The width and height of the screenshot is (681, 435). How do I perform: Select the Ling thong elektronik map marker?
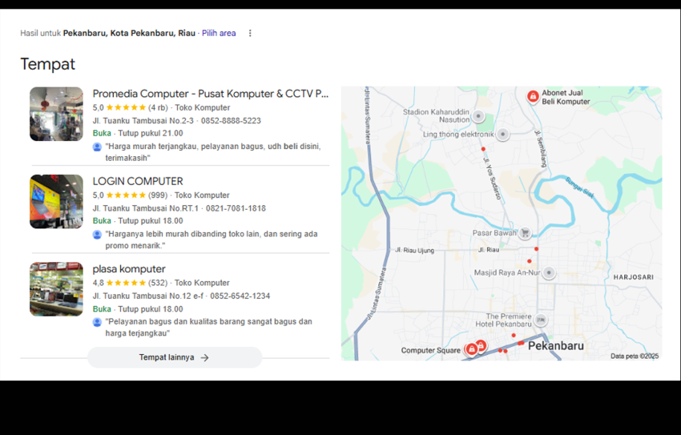(x=503, y=134)
